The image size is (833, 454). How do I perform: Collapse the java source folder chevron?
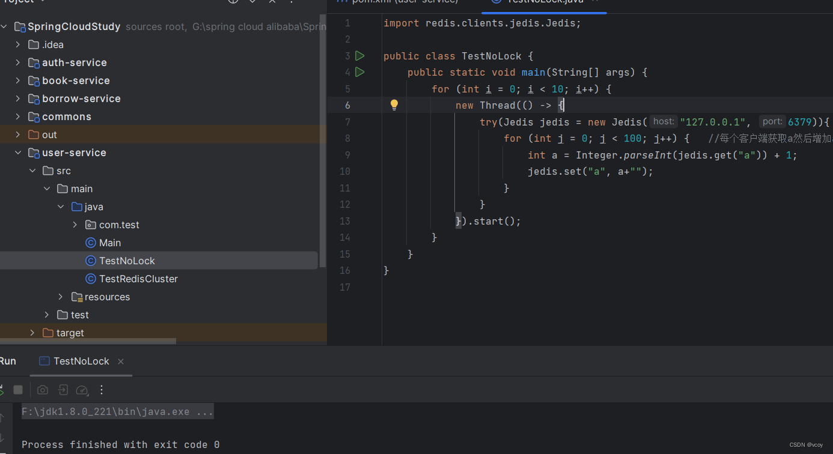[x=61, y=207]
